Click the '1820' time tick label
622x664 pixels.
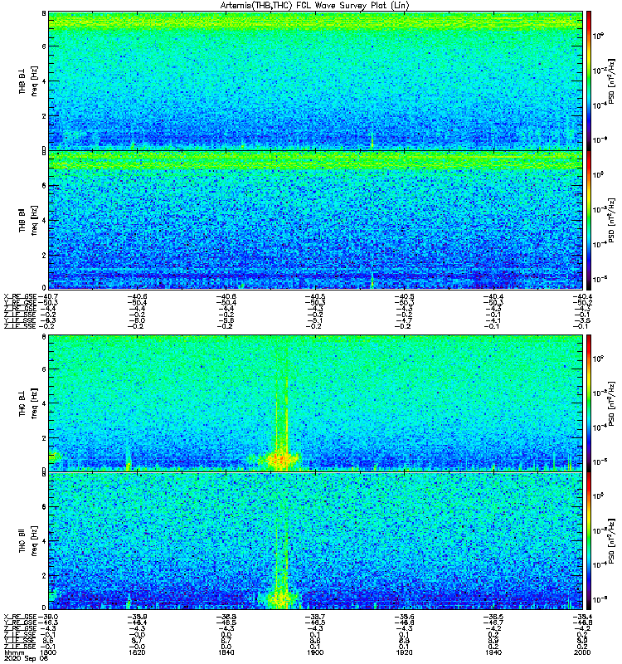[137, 652]
